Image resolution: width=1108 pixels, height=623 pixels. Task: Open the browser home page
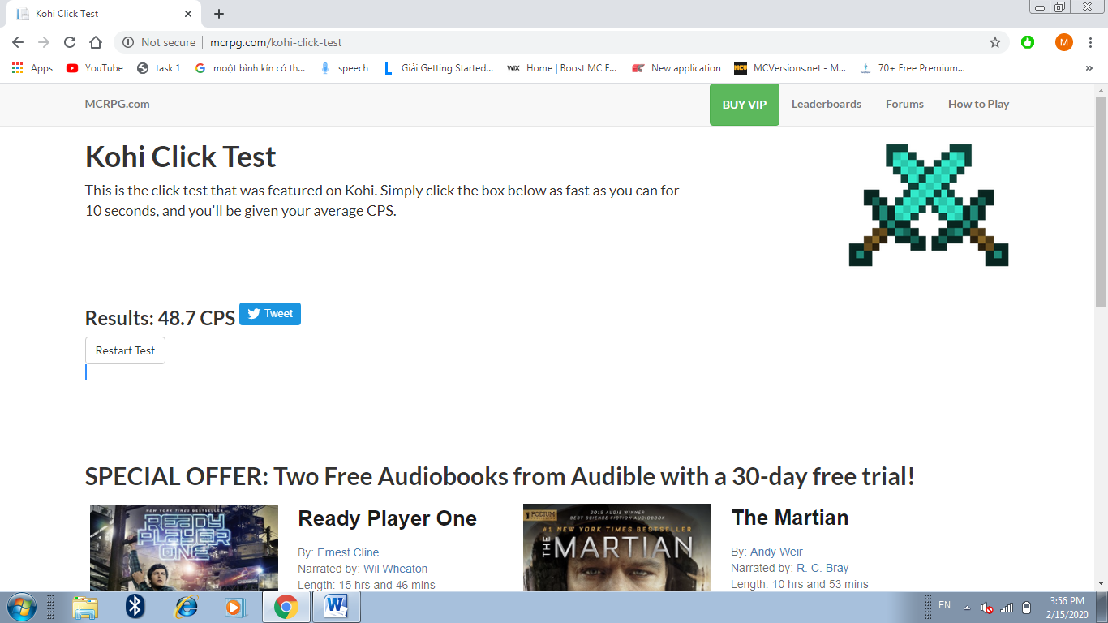[96, 42]
